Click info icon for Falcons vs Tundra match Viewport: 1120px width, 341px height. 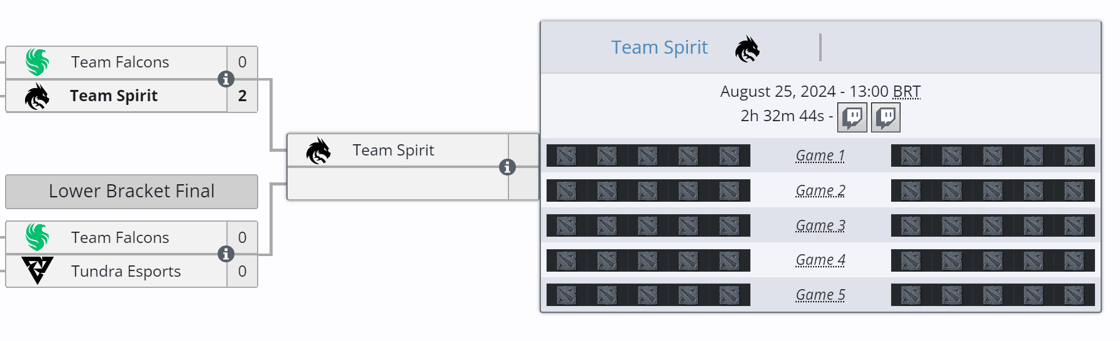[226, 254]
